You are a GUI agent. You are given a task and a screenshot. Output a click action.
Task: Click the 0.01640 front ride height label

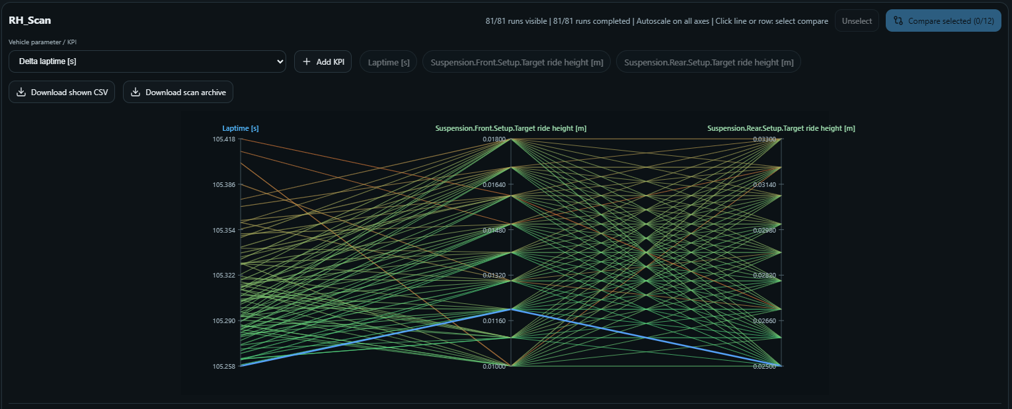point(494,185)
